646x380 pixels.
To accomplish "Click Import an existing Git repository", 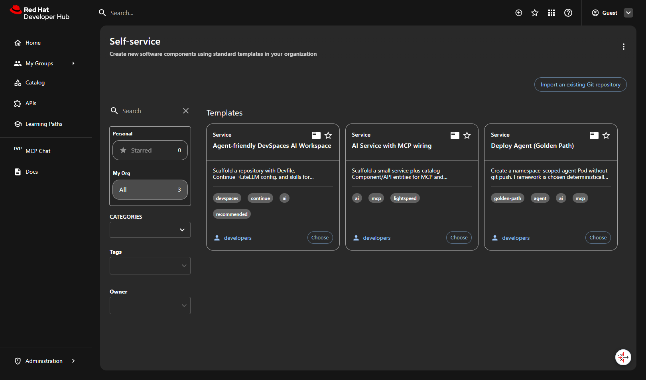I will pos(580,84).
